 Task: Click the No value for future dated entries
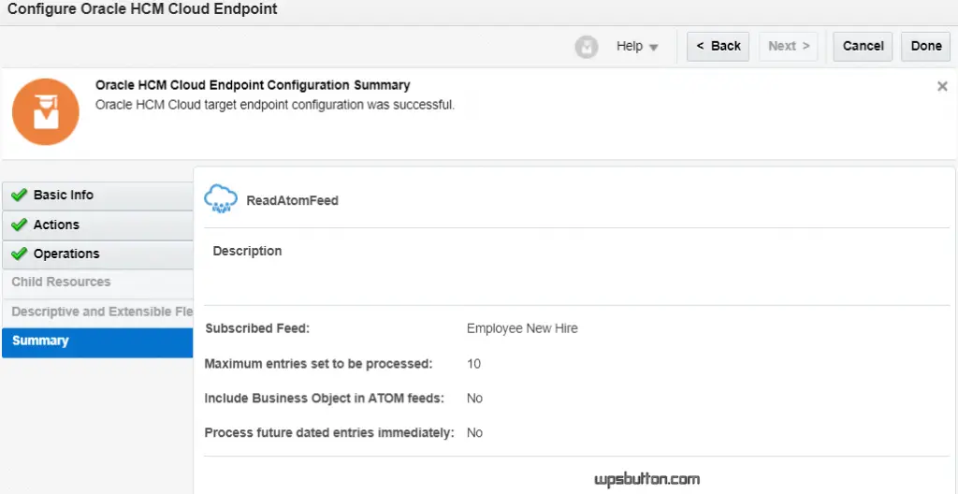[474, 433]
